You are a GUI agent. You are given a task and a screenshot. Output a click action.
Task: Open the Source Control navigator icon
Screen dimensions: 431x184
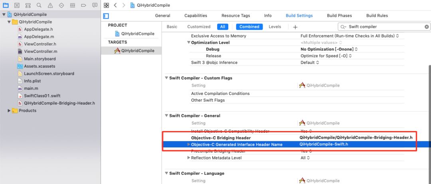pyautogui.click(x=17, y=5)
